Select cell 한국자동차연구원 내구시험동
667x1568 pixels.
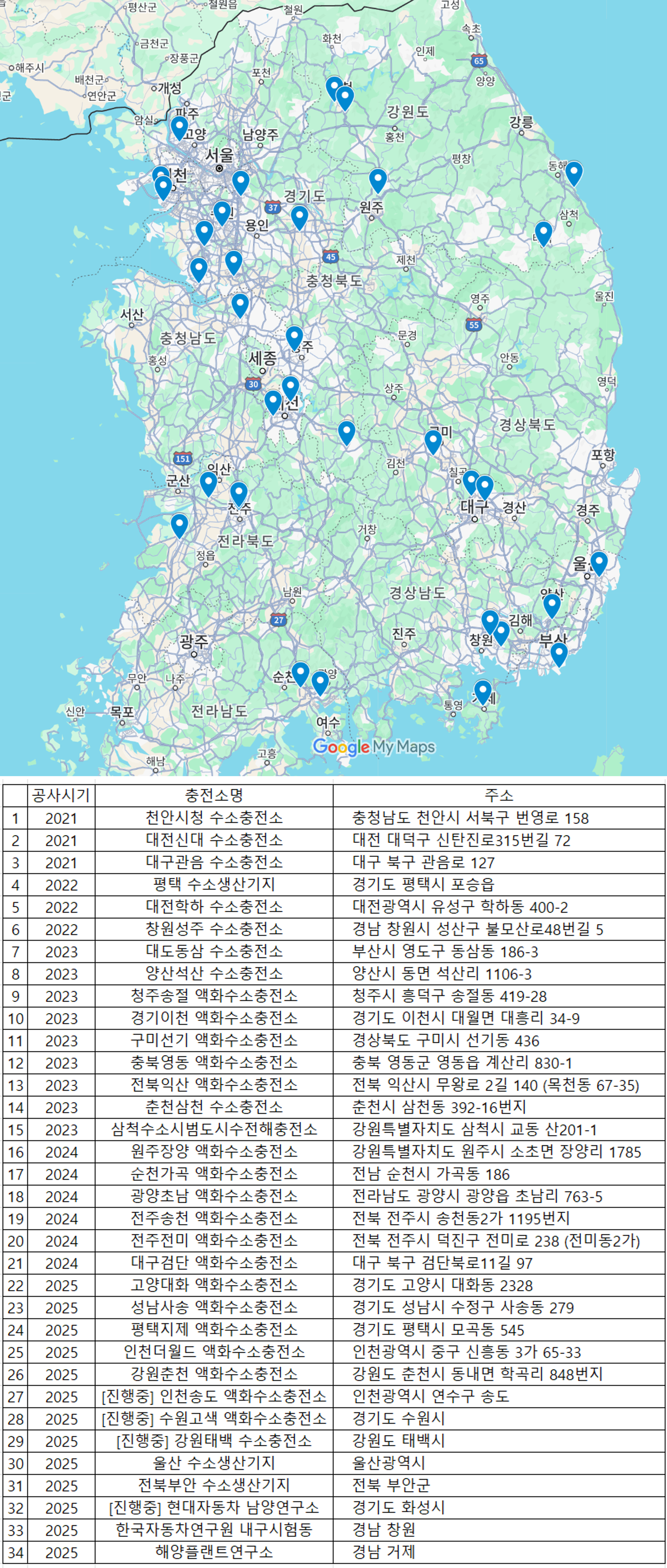214,1530
